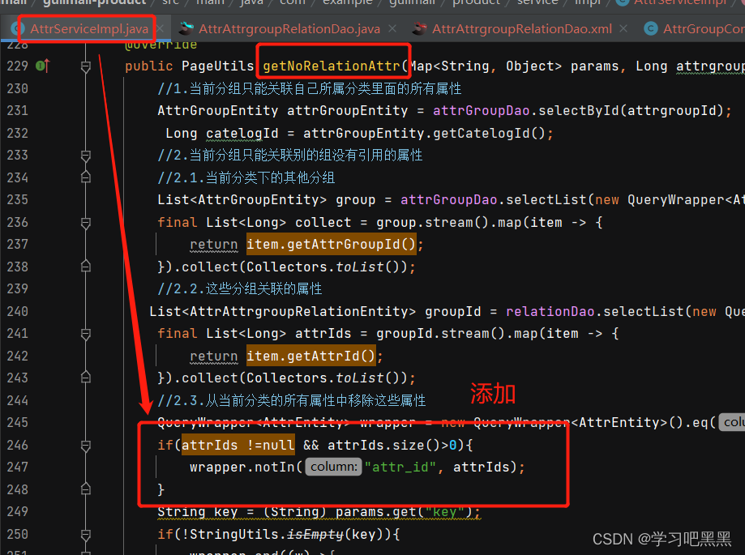Image resolution: width=745 pixels, height=555 pixels.
Task: Click item.getAttrId() on line 242
Action: click(311, 356)
